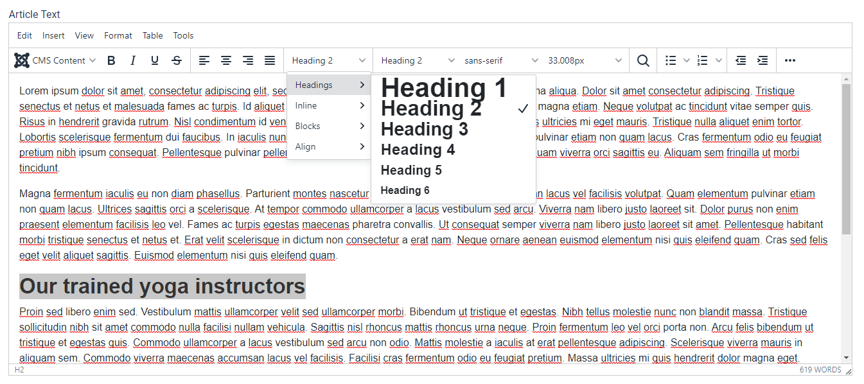Align text right
The image size is (864, 384).
pyautogui.click(x=248, y=60)
